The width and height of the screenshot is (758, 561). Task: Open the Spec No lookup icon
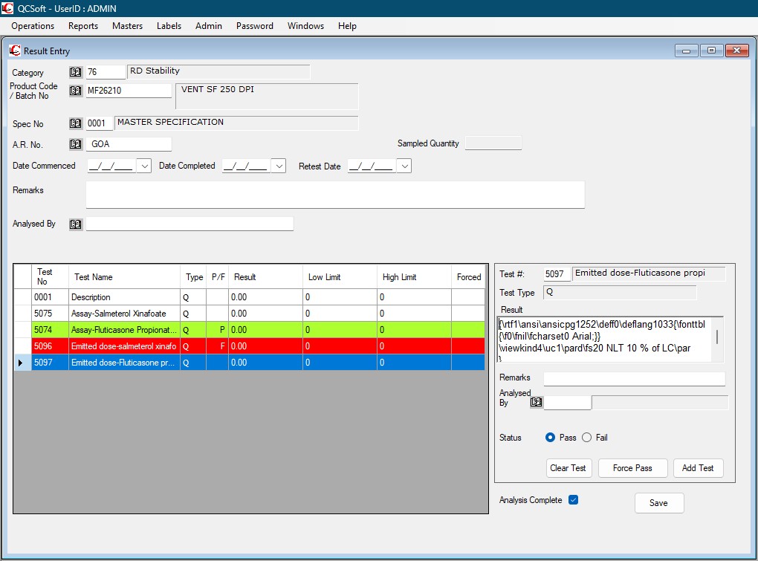click(x=75, y=123)
